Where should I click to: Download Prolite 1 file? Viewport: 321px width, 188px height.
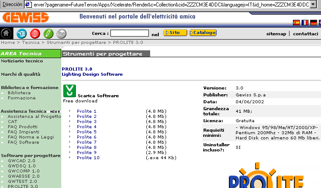click(x=86, y=111)
